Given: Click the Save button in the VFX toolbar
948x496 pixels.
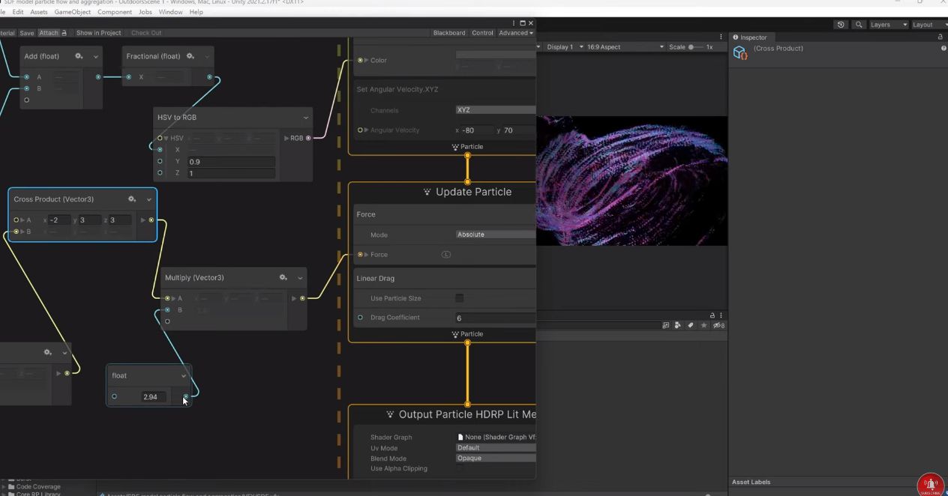Looking at the screenshot, I should click(x=26, y=32).
